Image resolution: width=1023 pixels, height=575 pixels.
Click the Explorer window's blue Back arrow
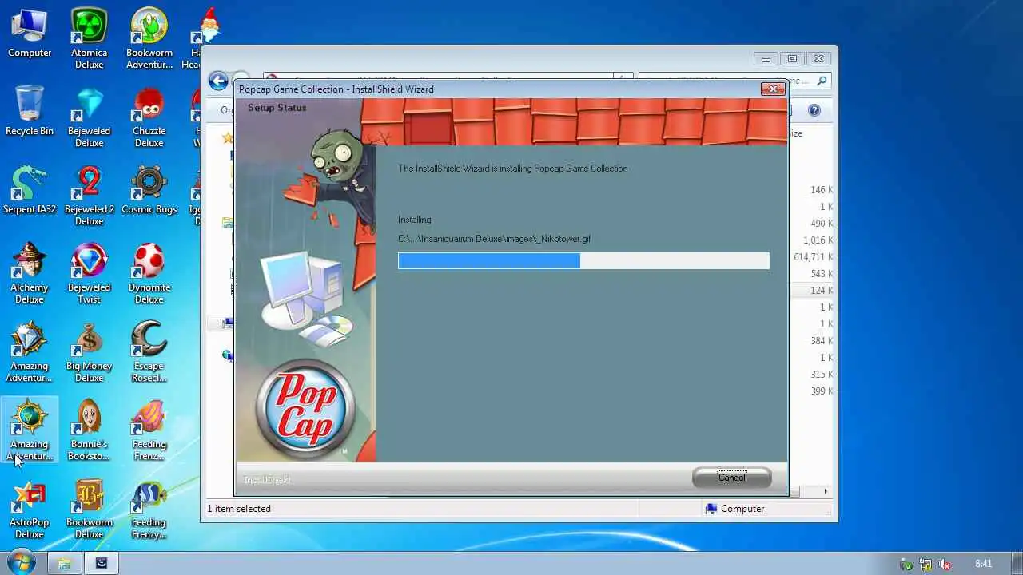218,81
